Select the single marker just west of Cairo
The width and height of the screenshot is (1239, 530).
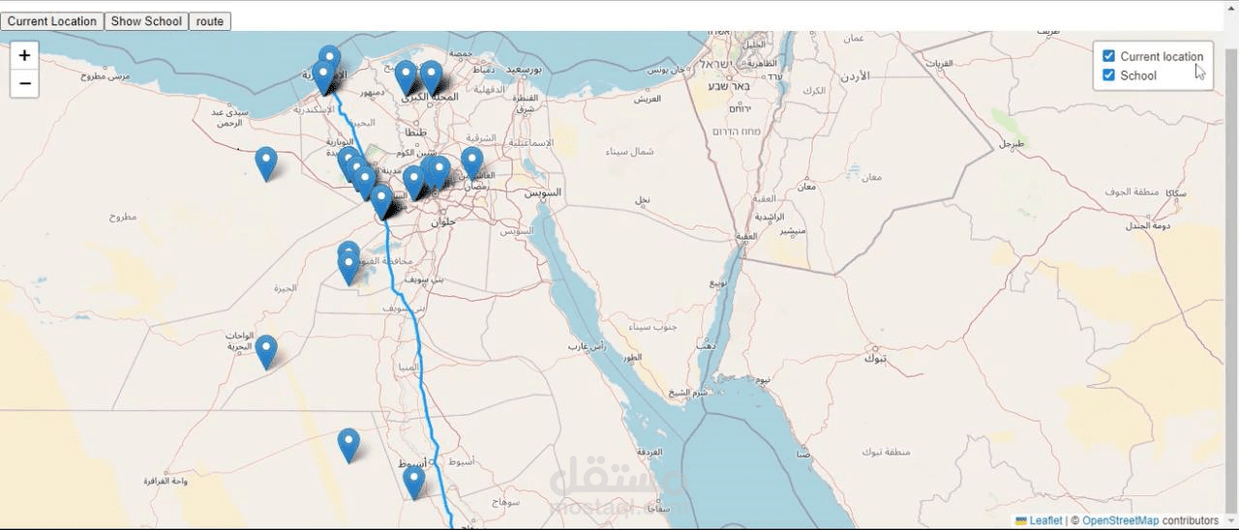click(413, 182)
